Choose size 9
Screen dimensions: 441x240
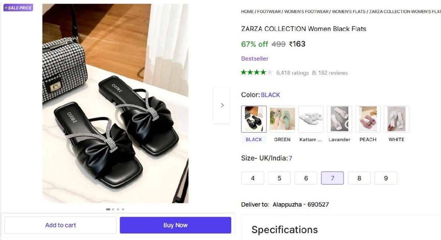point(386,178)
